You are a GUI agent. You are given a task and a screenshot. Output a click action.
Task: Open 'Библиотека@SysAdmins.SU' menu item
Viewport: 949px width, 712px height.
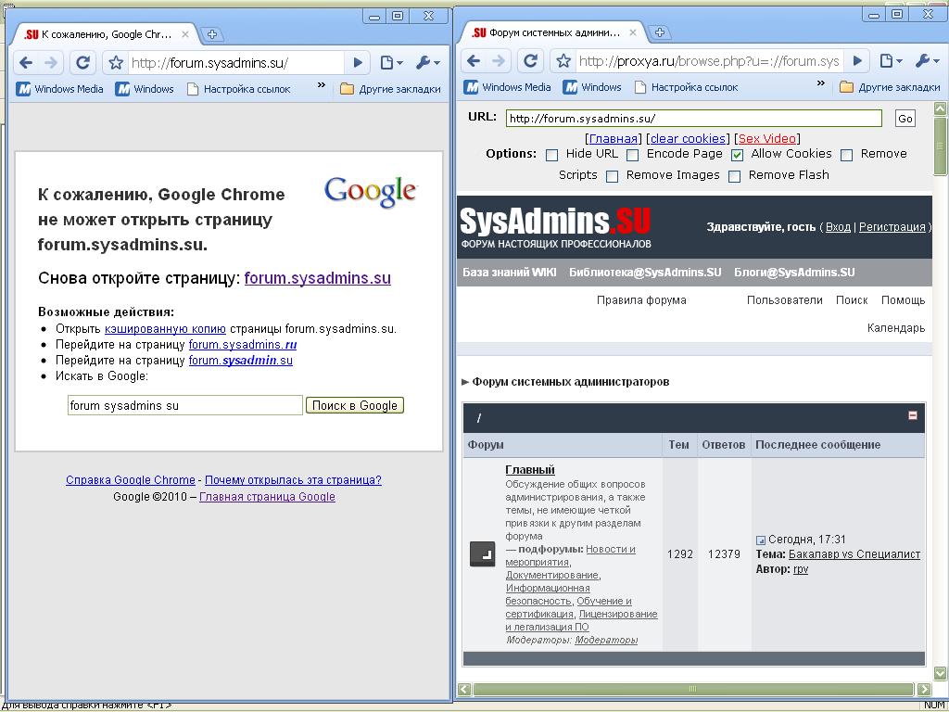coord(645,273)
